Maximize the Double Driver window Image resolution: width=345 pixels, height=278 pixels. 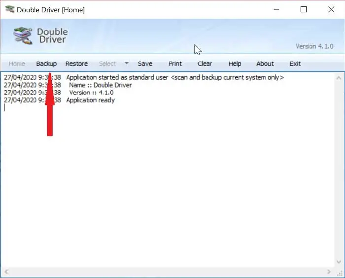(304, 9)
